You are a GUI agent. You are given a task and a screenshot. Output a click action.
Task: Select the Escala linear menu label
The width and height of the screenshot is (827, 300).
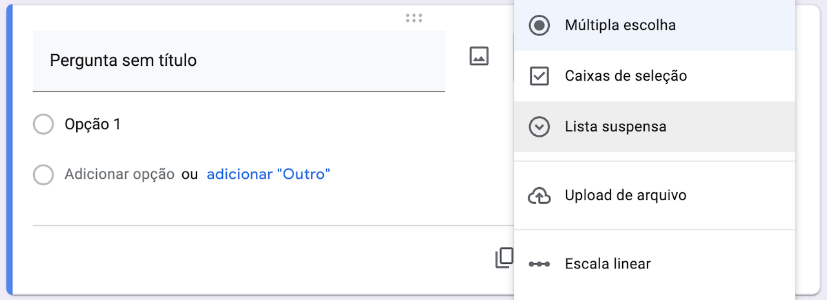click(607, 265)
